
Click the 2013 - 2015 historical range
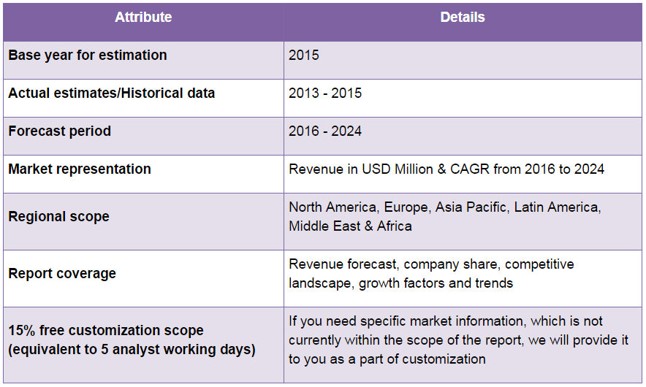click(325, 93)
